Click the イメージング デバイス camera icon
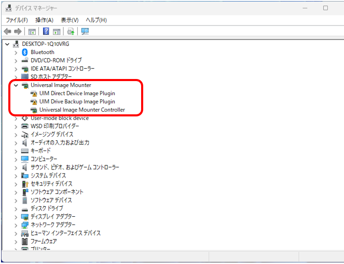This screenshot has width=344, height=264. pyautogui.click(x=25, y=135)
